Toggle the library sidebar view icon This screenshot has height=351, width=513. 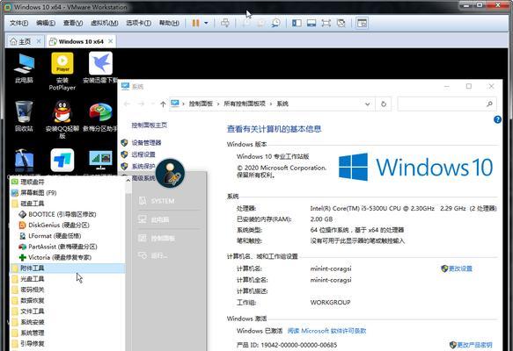[x=297, y=23]
